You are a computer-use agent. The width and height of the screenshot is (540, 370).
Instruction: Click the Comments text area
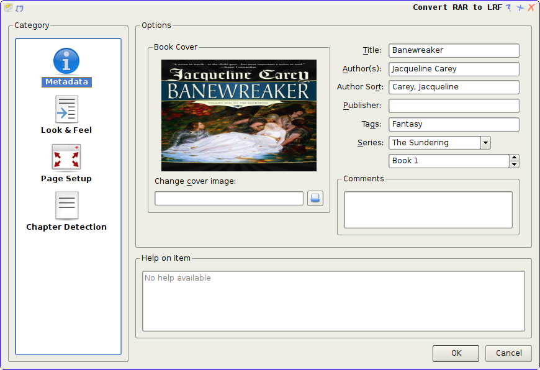[428, 210]
